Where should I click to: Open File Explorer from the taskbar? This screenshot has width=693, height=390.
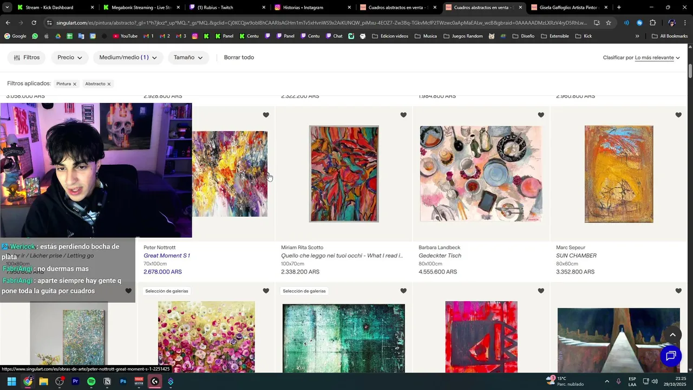pyautogui.click(x=43, y=381)
